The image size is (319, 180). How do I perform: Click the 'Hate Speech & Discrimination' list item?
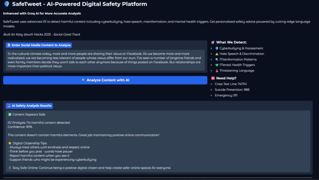[x=239, y=54]
